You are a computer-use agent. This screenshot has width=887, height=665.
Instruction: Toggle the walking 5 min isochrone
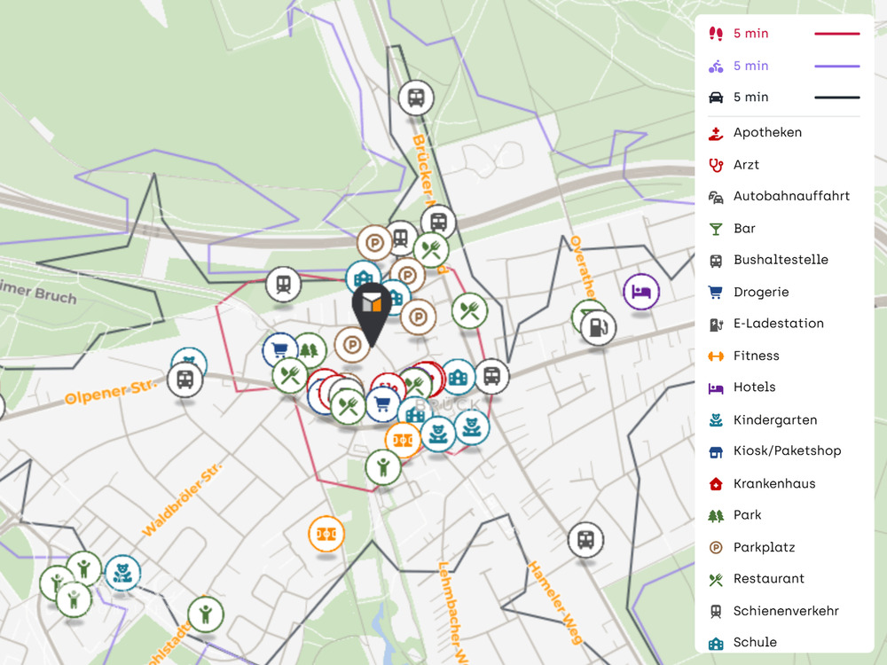[750, 34]
